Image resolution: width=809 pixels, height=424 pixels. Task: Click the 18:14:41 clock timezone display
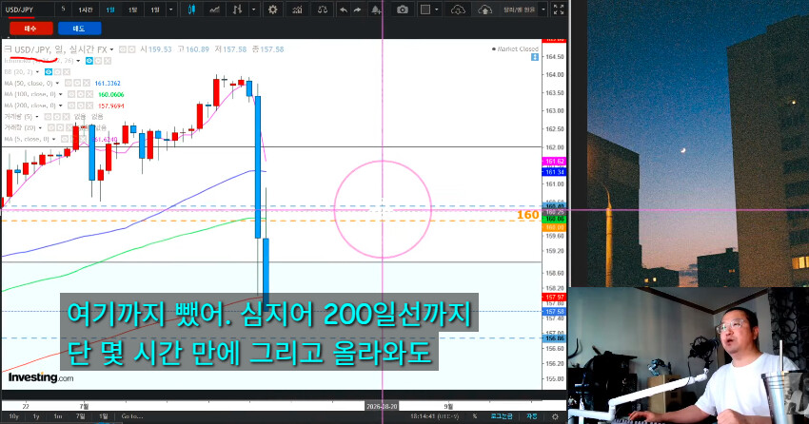pyautogui.click(x=433, y=416)
